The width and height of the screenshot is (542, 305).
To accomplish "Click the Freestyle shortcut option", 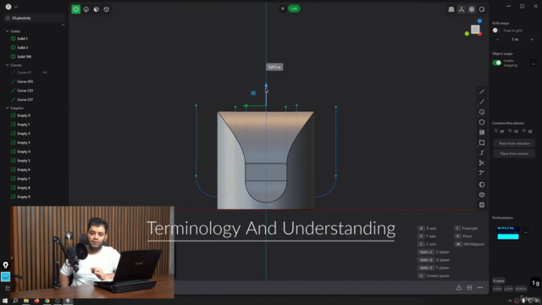I will pos(466,228).
